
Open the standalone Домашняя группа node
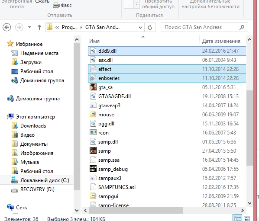pos(38,99)
